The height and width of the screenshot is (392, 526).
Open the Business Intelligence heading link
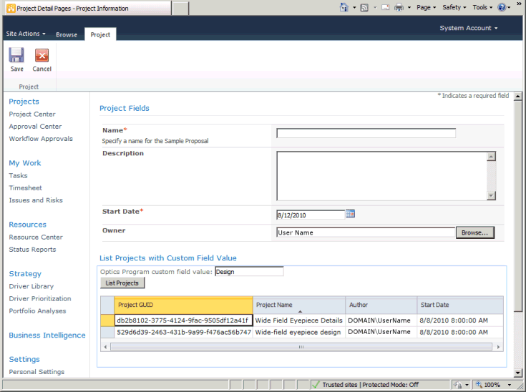pos(47,335)
